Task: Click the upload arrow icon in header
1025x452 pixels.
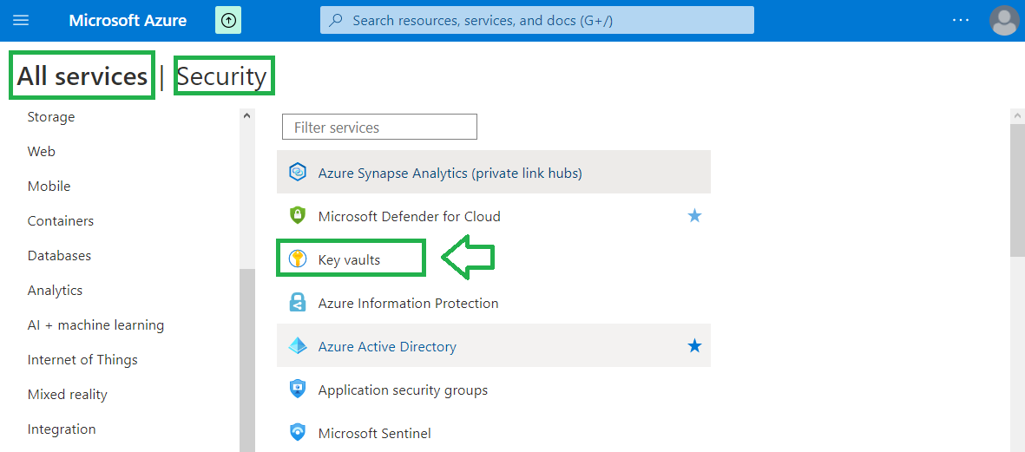Action: point(228,20)
